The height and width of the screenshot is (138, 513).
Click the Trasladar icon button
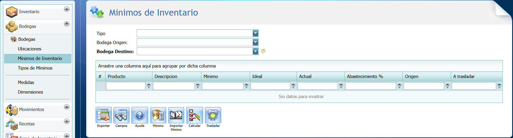[213, 115]
